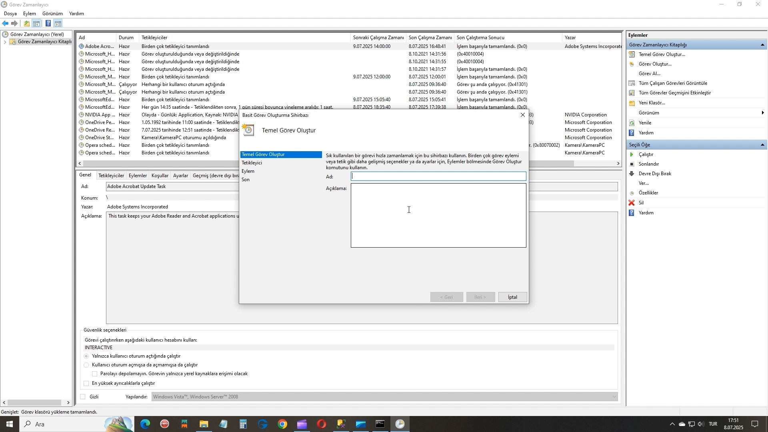The width and height of the screenshot is (768, 432).
Task: Click the Devre Dışı Bırak arrow icon
Action: (632, 174)
